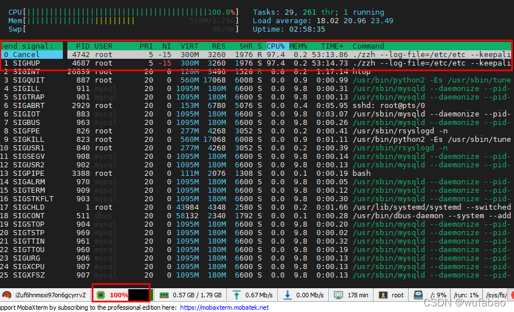514x312 pixels.
Task: Select process row PID 1 systemd
Action: click(x=289, y=207)
